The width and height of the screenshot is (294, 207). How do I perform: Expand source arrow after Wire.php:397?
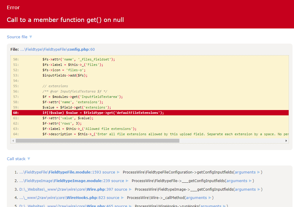coord(130,190)
